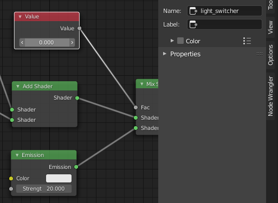Open the Color presets list icon
This screenshot has height=203, width=278.
tap(247, 41)
